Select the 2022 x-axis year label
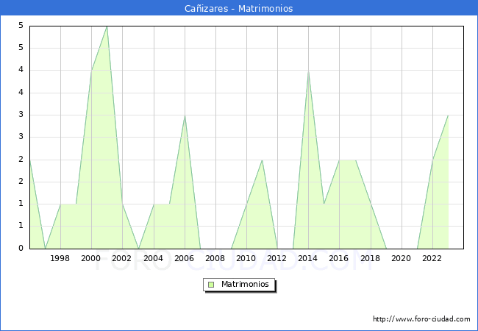 coord(432,258)
